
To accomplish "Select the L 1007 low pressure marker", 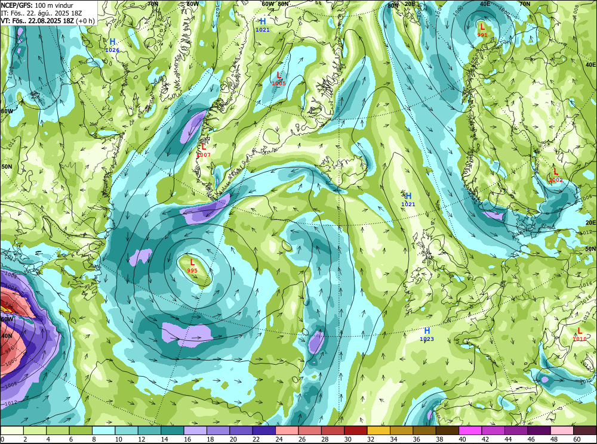I will point(204,150).
